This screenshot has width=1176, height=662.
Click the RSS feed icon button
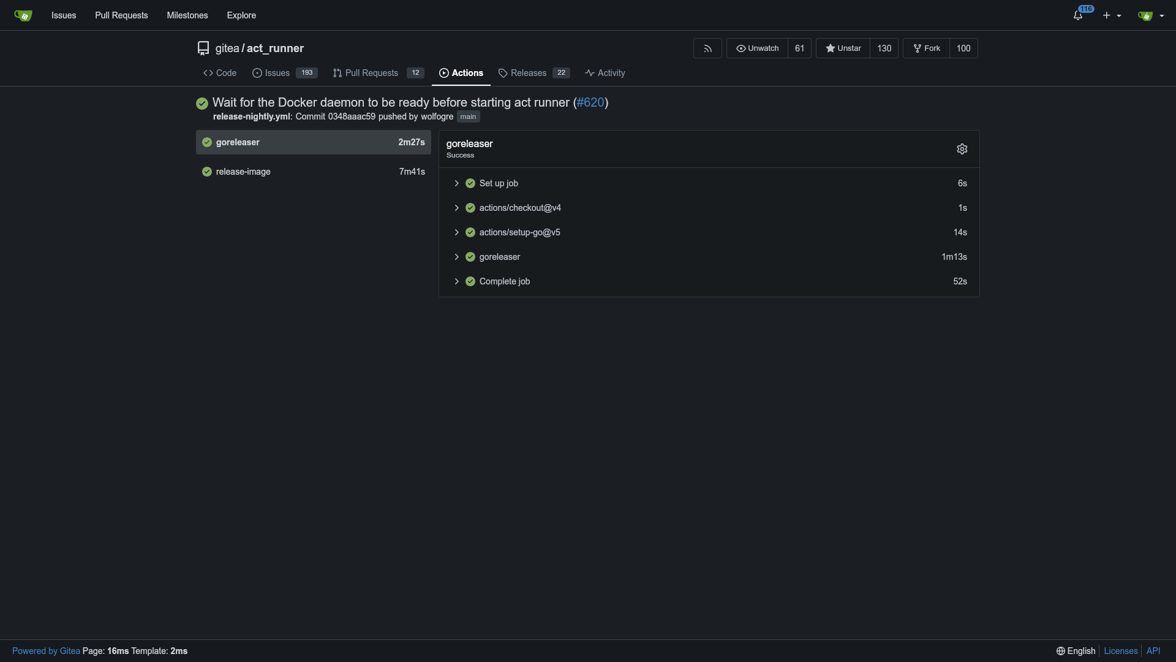(x=707, y=48)
